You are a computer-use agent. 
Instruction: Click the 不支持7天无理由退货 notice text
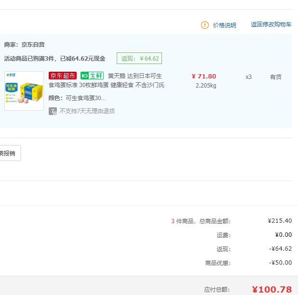[87, 111]
